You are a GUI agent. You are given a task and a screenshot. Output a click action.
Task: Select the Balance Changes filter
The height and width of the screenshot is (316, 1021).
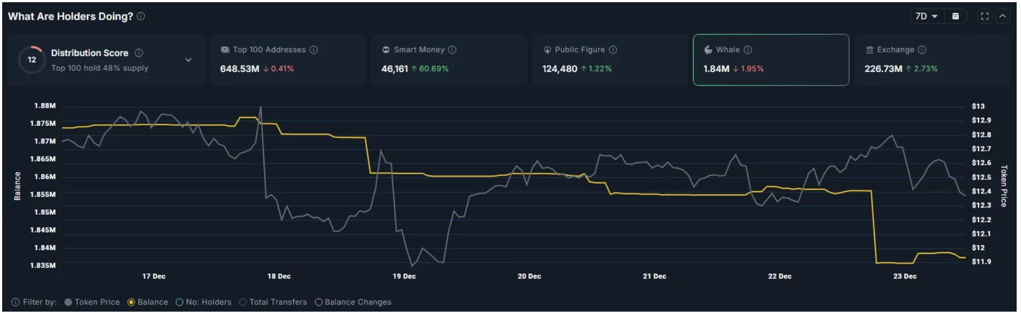point(353,302)
